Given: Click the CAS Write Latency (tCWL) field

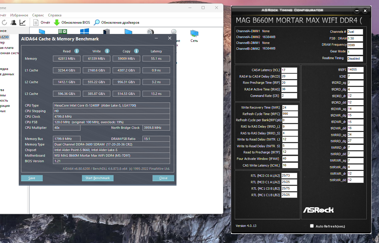Looking at the screenshot, I should tap(290, 165).
